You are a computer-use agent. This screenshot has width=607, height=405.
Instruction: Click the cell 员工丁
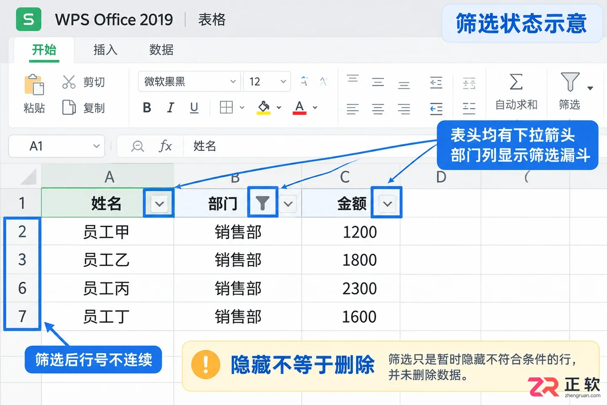tap(108, 316)
